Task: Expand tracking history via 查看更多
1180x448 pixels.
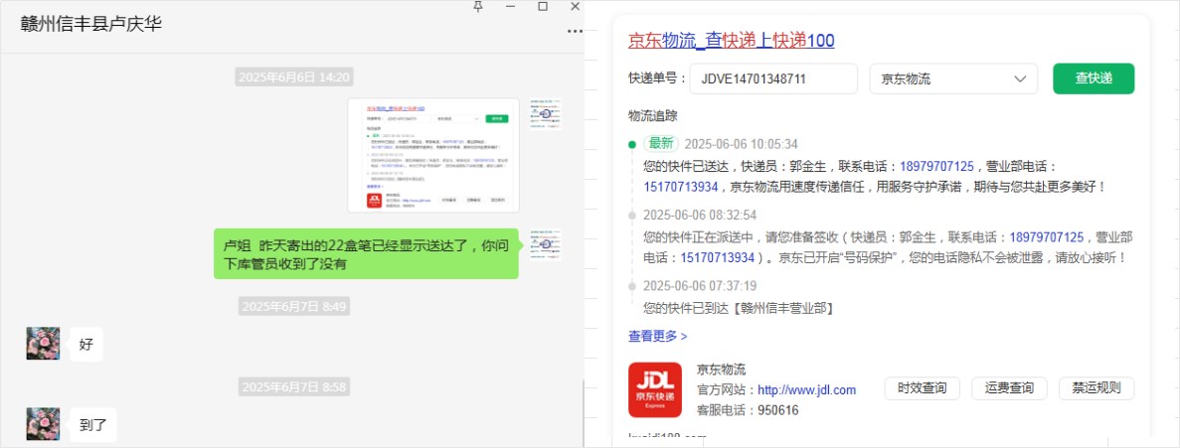Action: coord(658,336)
